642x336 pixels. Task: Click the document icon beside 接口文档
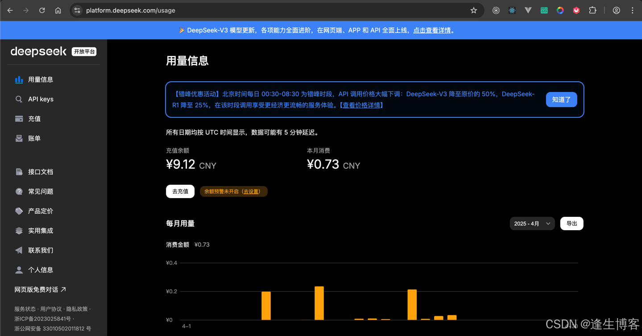pos(19,172)
